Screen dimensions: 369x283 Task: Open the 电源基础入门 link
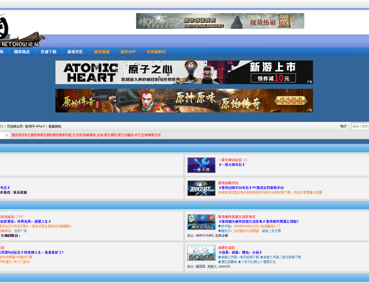270,226
